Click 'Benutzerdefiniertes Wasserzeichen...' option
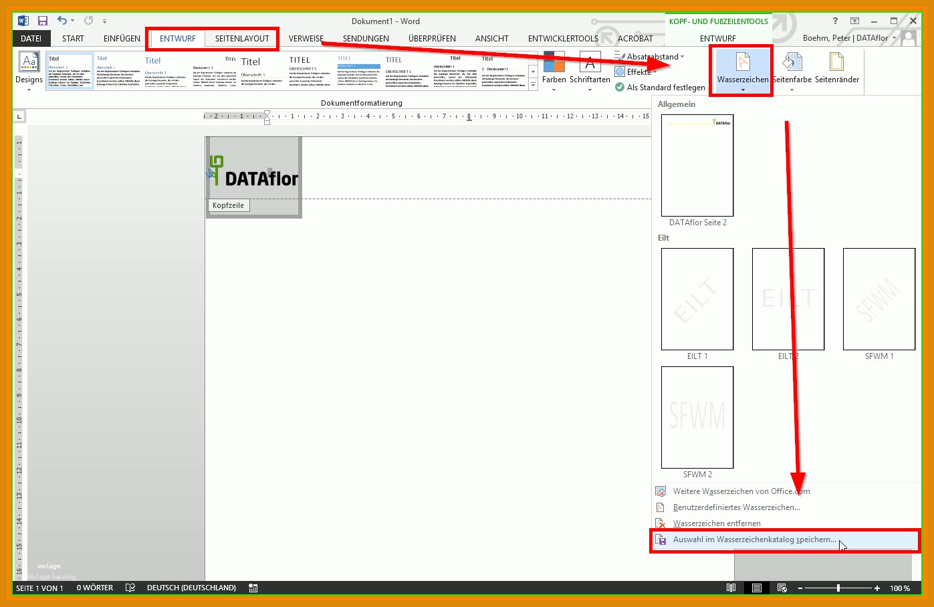Screen dimensions: 934x607 (x=736, y=507)
